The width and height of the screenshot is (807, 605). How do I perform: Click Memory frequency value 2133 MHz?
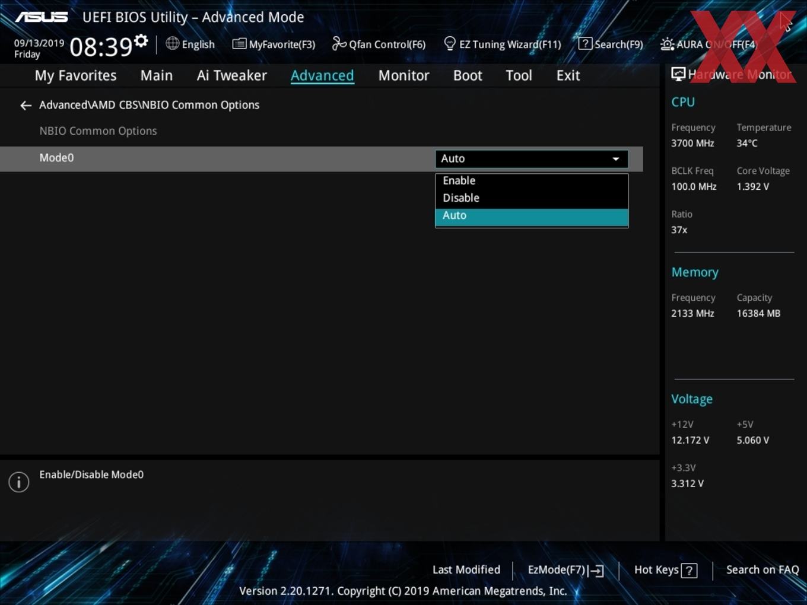pyautogui.click(x=692, y=313)
